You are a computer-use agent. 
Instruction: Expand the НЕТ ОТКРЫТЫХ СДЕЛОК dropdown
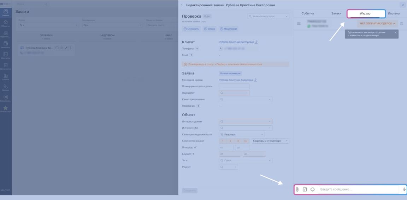coord(377,24)
